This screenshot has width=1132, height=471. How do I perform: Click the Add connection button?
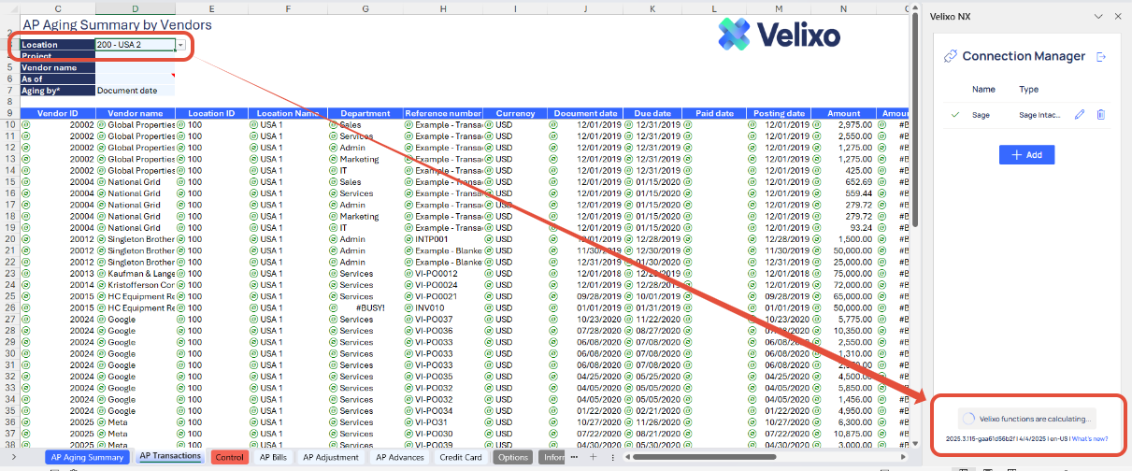1026,154
